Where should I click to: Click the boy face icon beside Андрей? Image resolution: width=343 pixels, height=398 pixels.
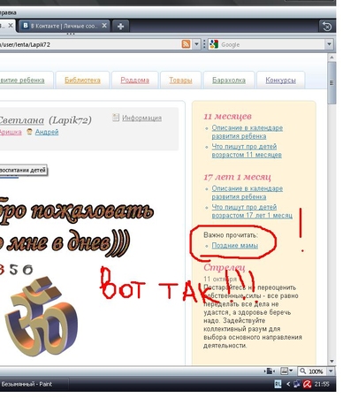tap(29, 132)
